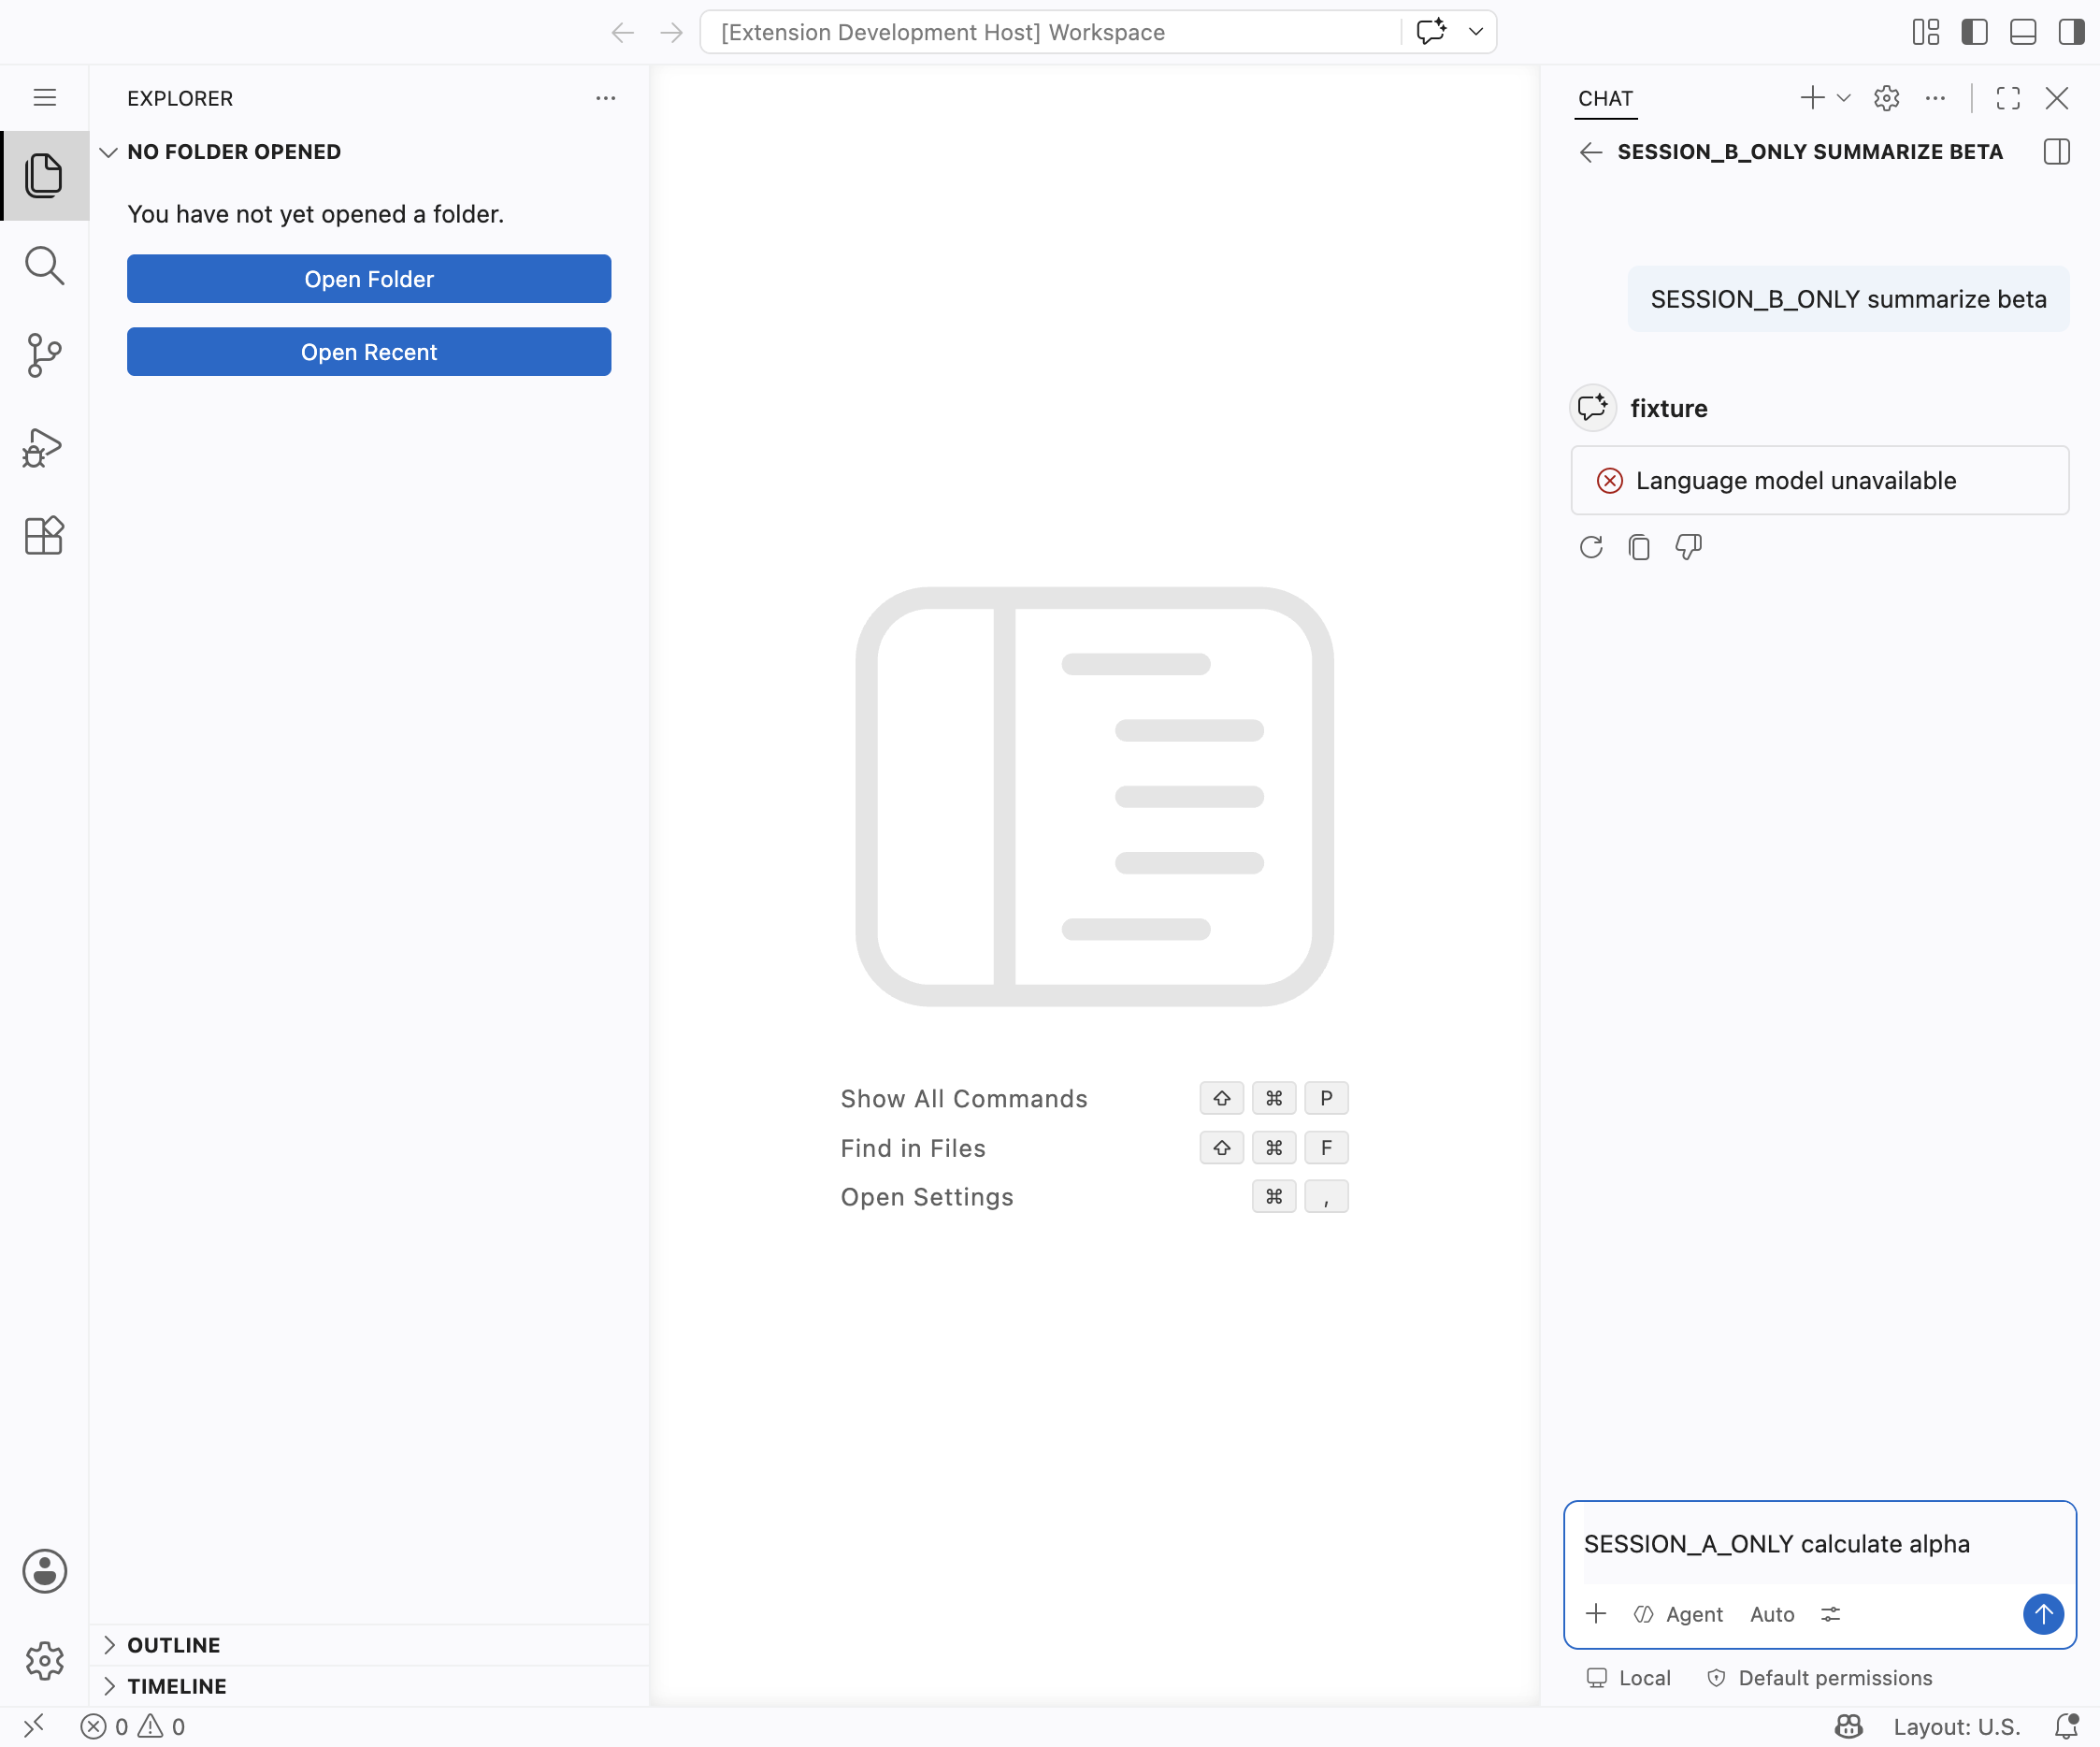Open the hamburger application menu
This screenshot has width=2100, height=1747.
tap(44, 97)
